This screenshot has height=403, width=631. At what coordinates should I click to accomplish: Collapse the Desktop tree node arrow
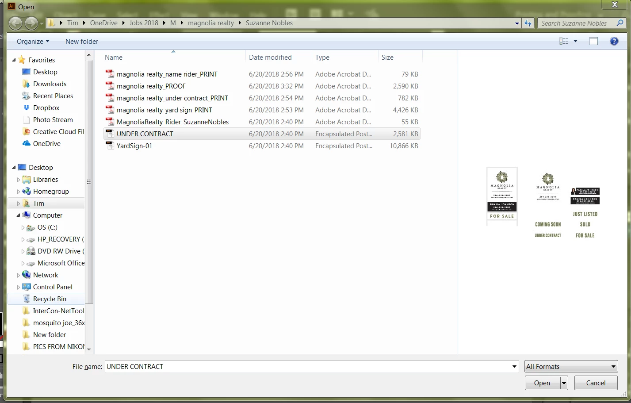(14, 167)
